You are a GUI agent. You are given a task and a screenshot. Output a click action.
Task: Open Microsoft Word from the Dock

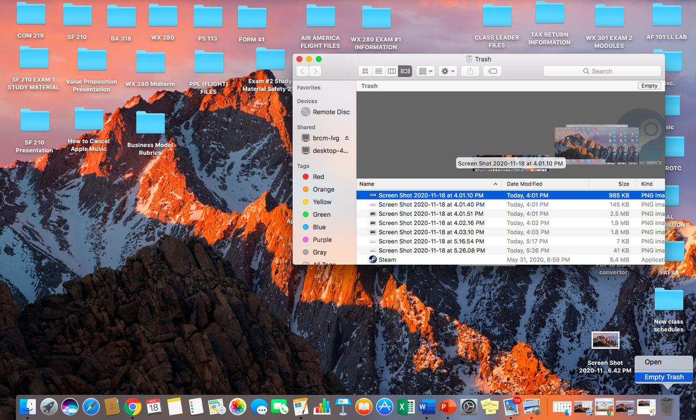click(x=428, y=407)
